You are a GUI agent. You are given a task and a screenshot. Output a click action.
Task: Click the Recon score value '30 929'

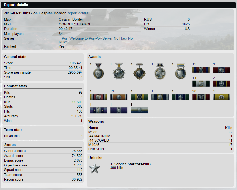pyautogui.click(x=77, y=179)
